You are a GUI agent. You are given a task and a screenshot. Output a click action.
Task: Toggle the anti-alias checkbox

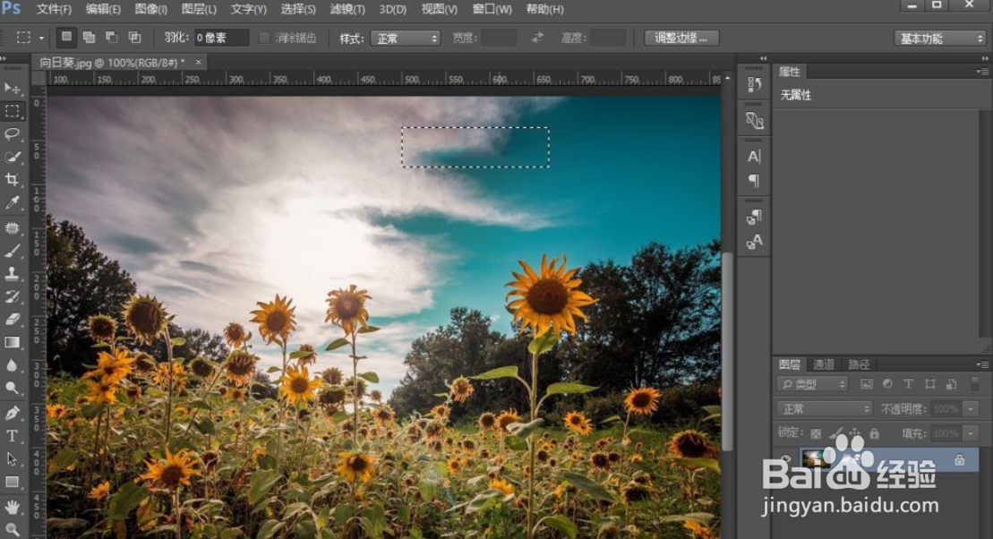pos(265,38)
